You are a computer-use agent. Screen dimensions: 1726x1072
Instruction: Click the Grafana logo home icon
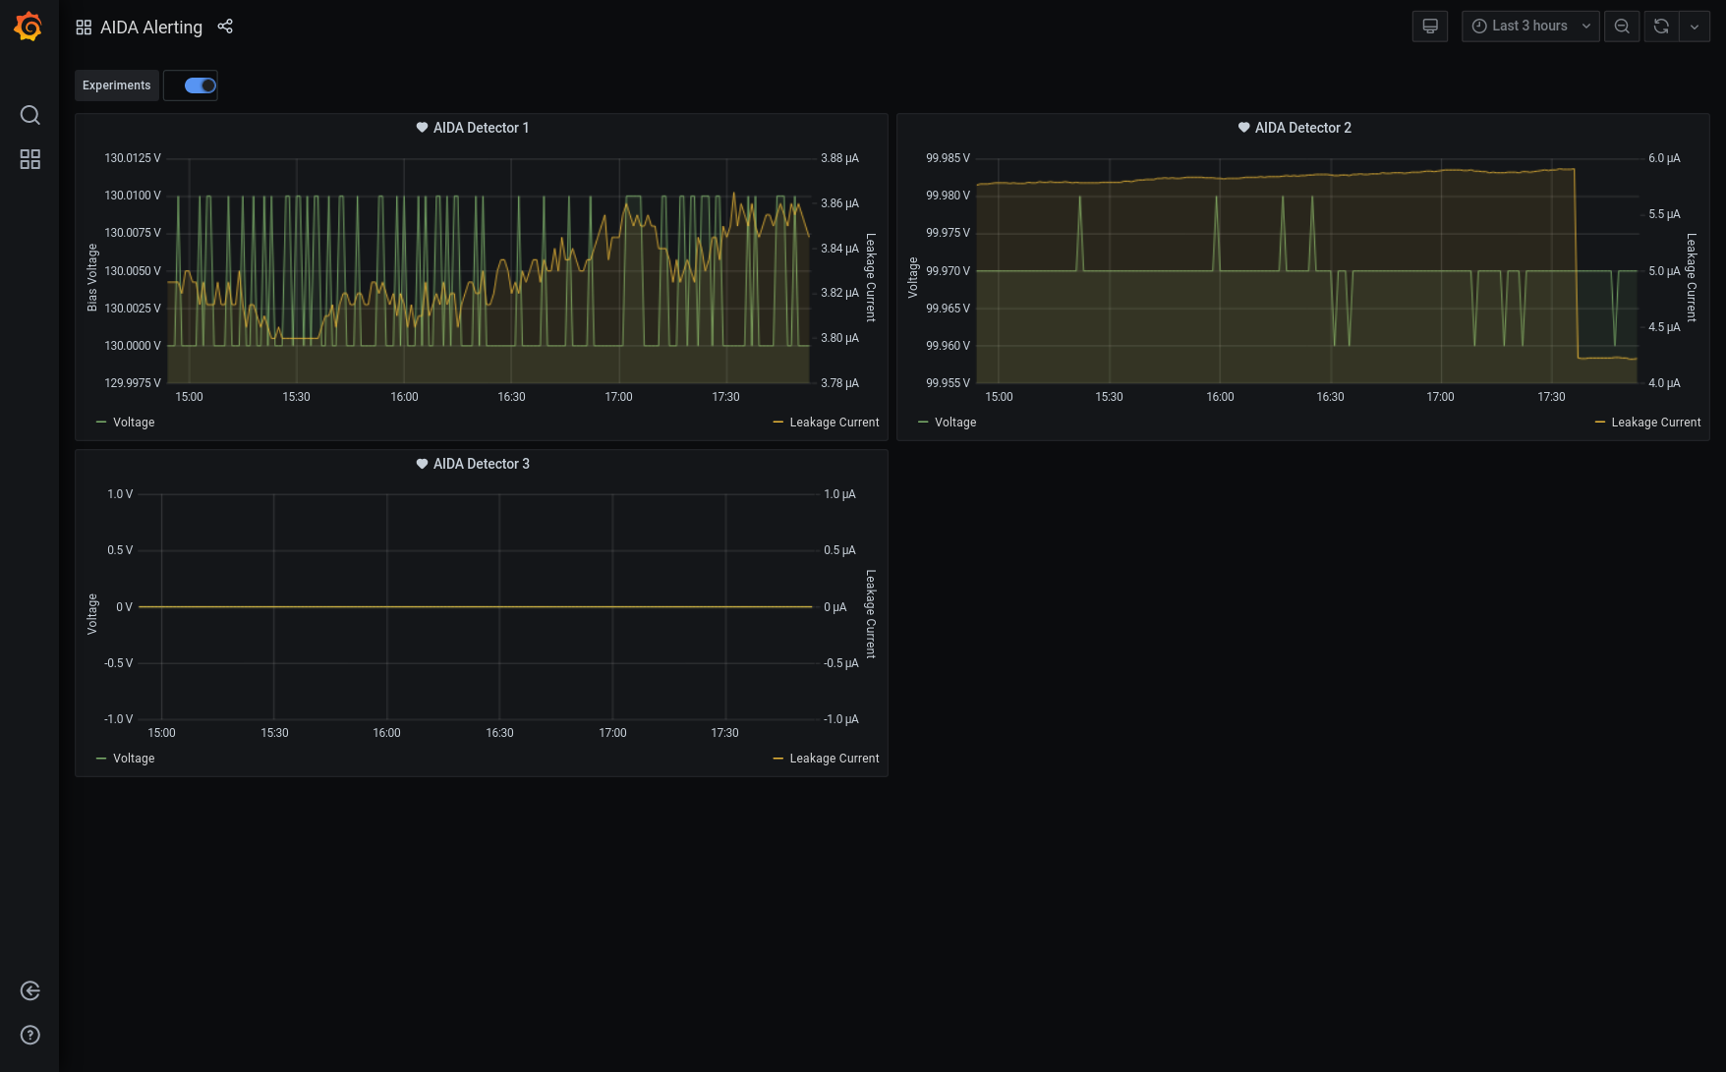tap(29, 27)
